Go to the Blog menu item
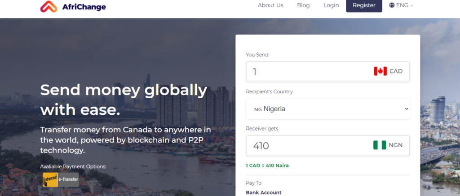The image size is (460, 196). pyautogui.click(x=303, y=5)
